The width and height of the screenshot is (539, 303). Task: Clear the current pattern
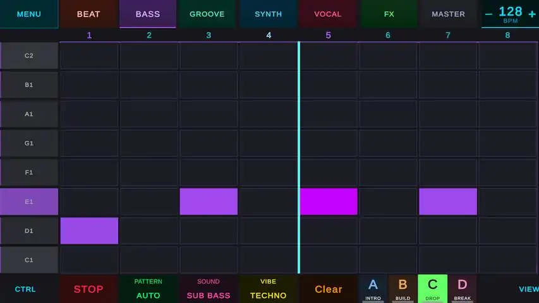328,289
